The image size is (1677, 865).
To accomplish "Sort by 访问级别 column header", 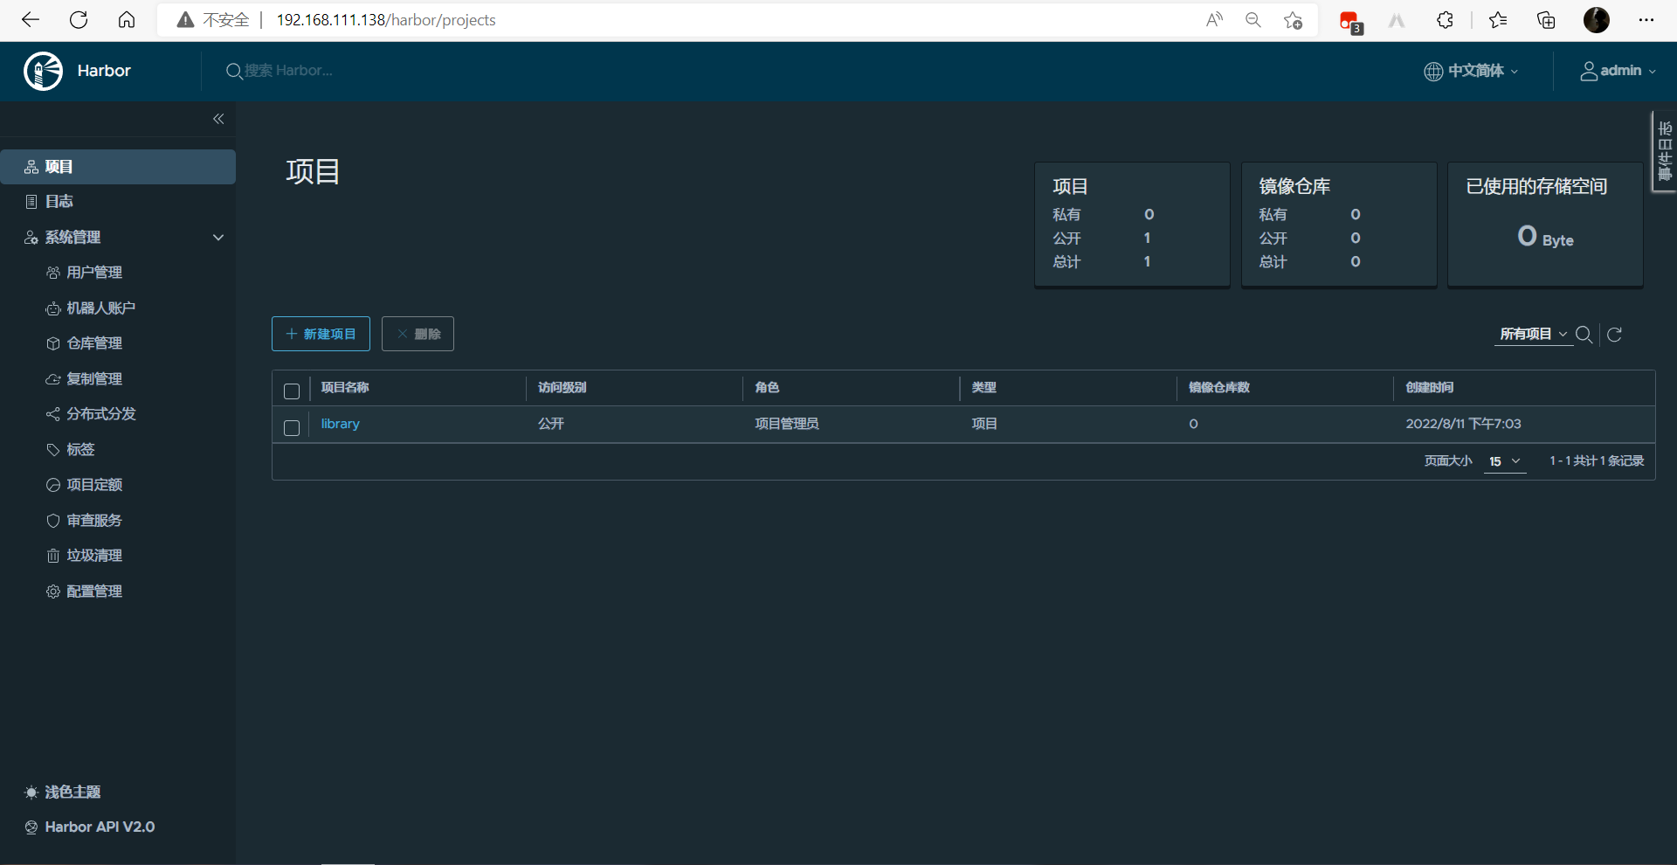I will point(562,387).
